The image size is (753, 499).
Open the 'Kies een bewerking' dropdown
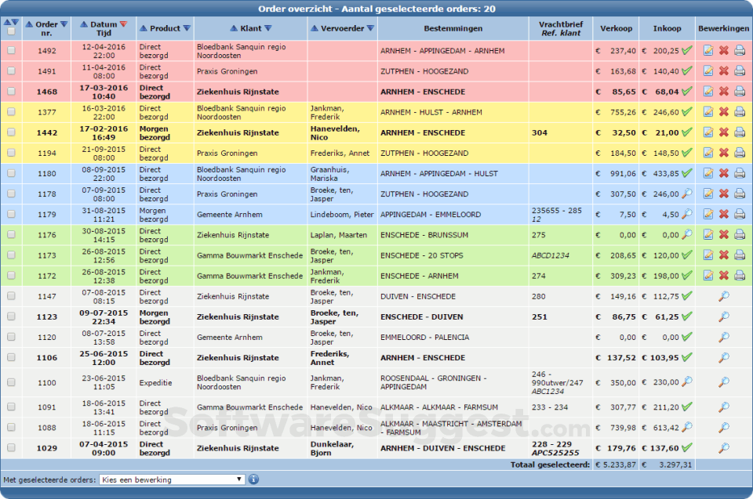click(x=173, y=479)
